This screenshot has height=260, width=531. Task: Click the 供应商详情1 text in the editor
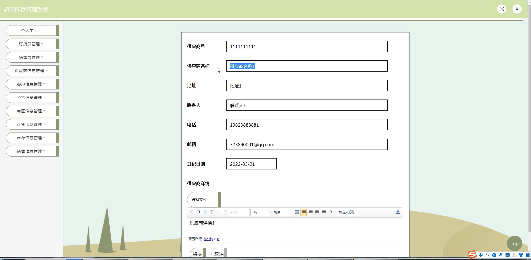click(x=202, y=223)
